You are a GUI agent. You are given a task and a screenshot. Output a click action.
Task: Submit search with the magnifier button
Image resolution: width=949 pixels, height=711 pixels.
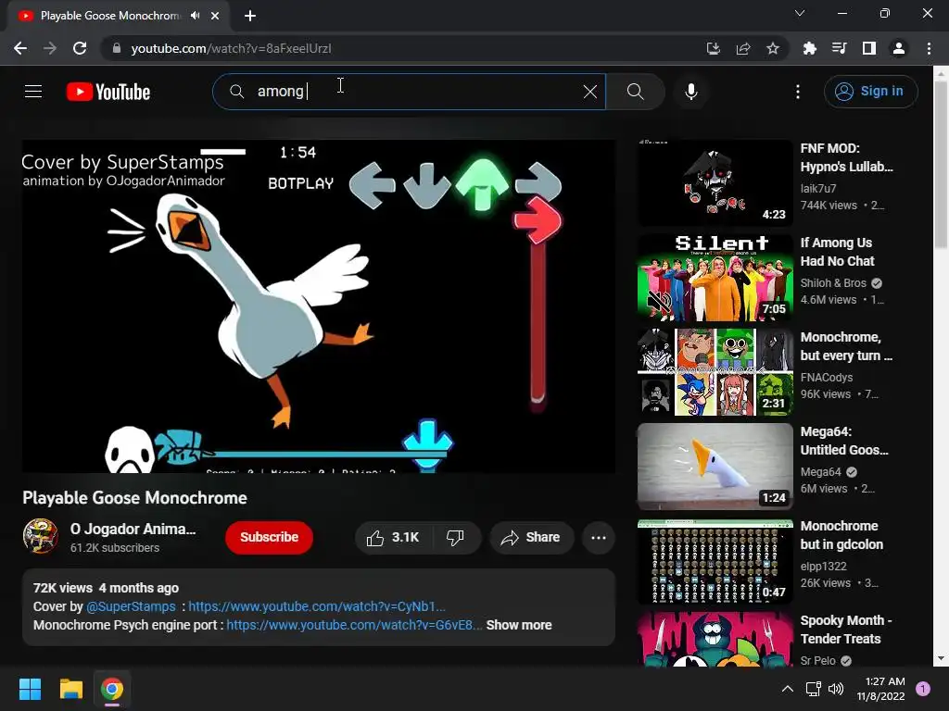click(x=635, y=92)
